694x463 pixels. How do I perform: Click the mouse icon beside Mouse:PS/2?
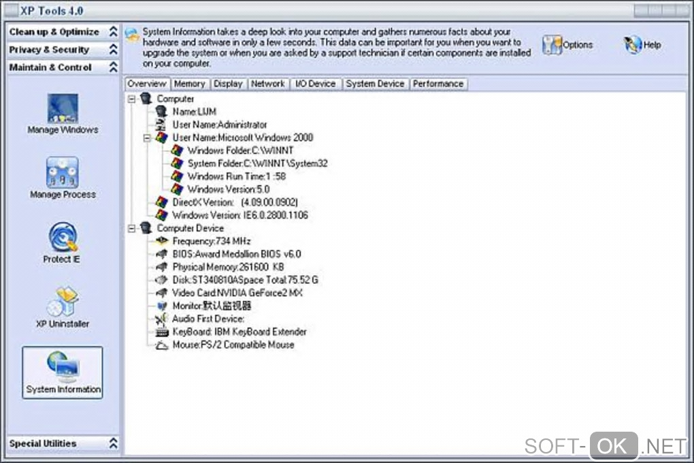pos(161,345)
